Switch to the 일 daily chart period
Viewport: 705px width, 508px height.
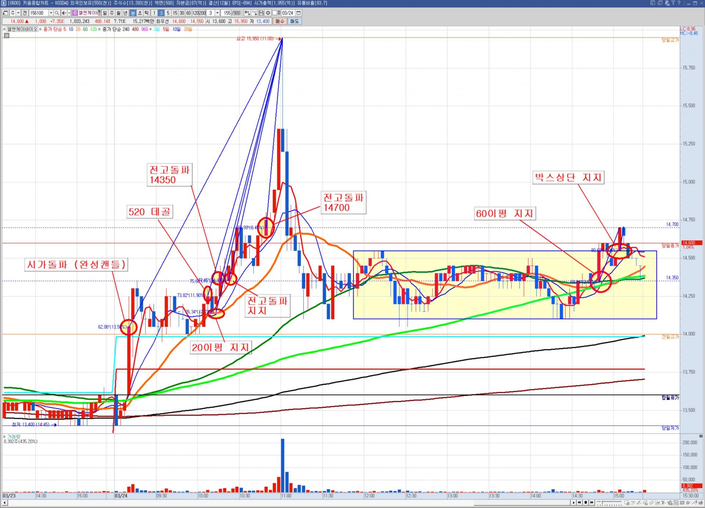(x=105, y=13)
